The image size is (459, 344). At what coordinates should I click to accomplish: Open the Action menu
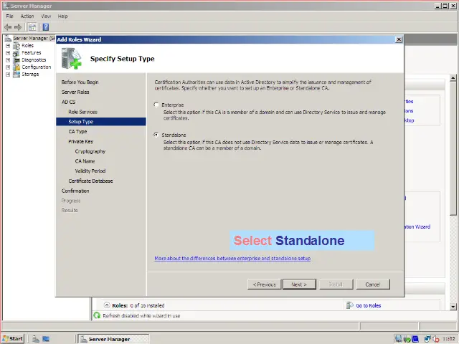pyautogui.click(x=27, y=16)
